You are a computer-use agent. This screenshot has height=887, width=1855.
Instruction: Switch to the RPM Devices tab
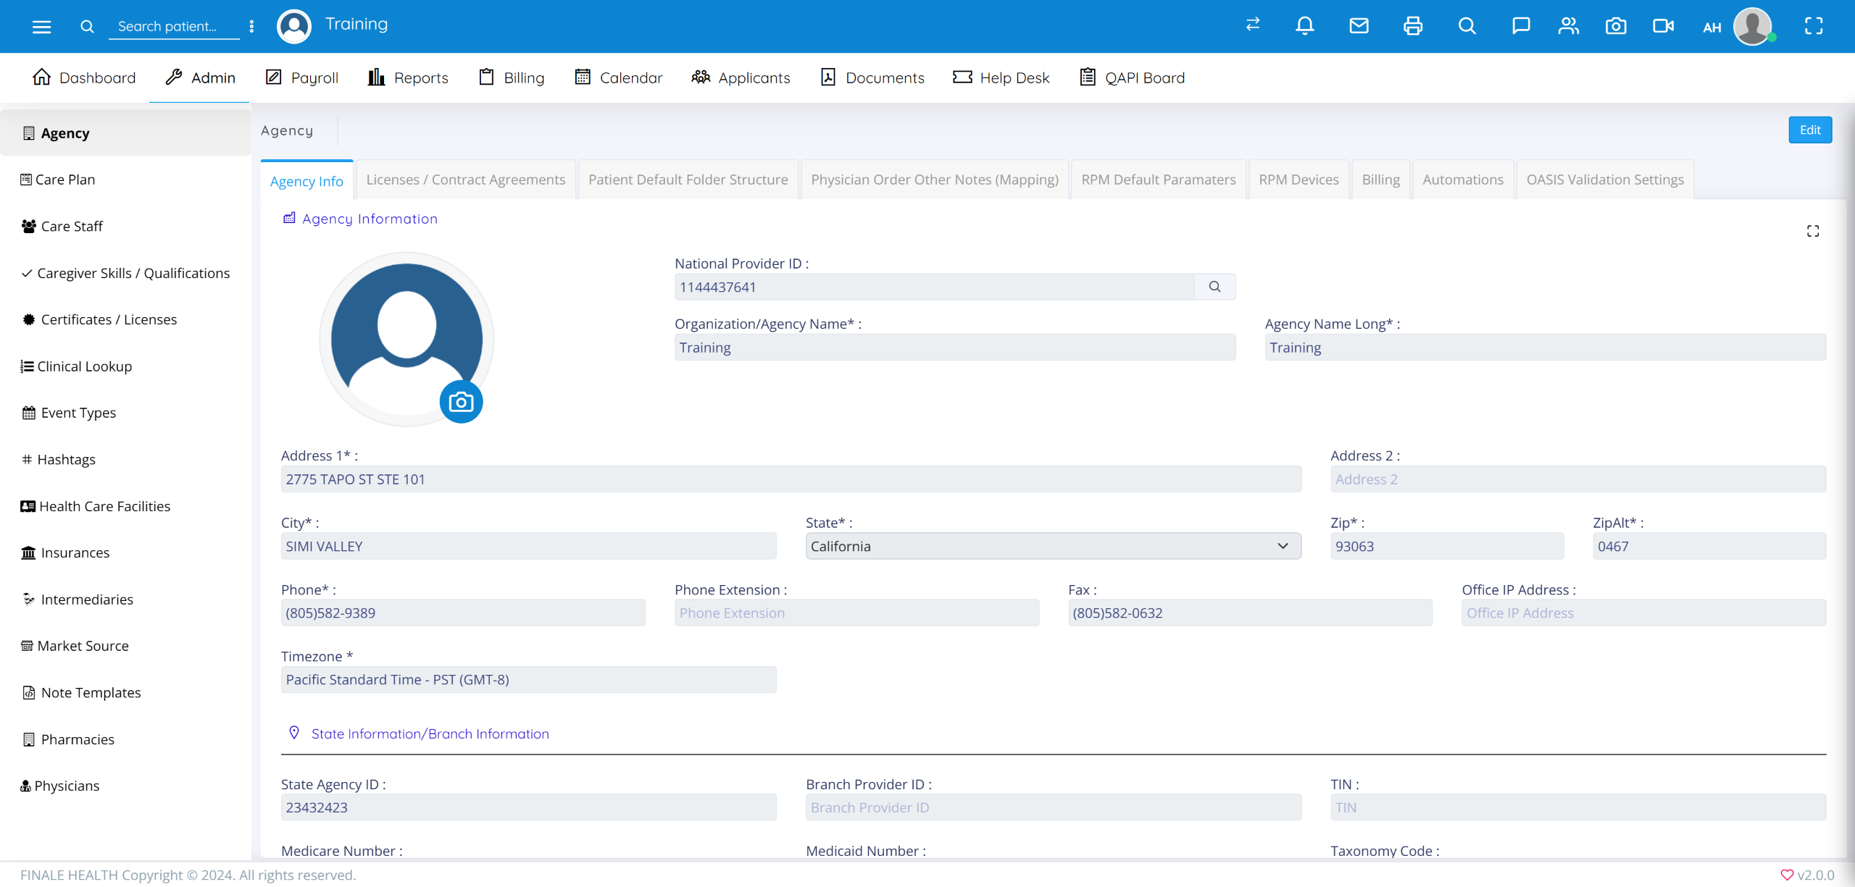tap(1298, 180)
